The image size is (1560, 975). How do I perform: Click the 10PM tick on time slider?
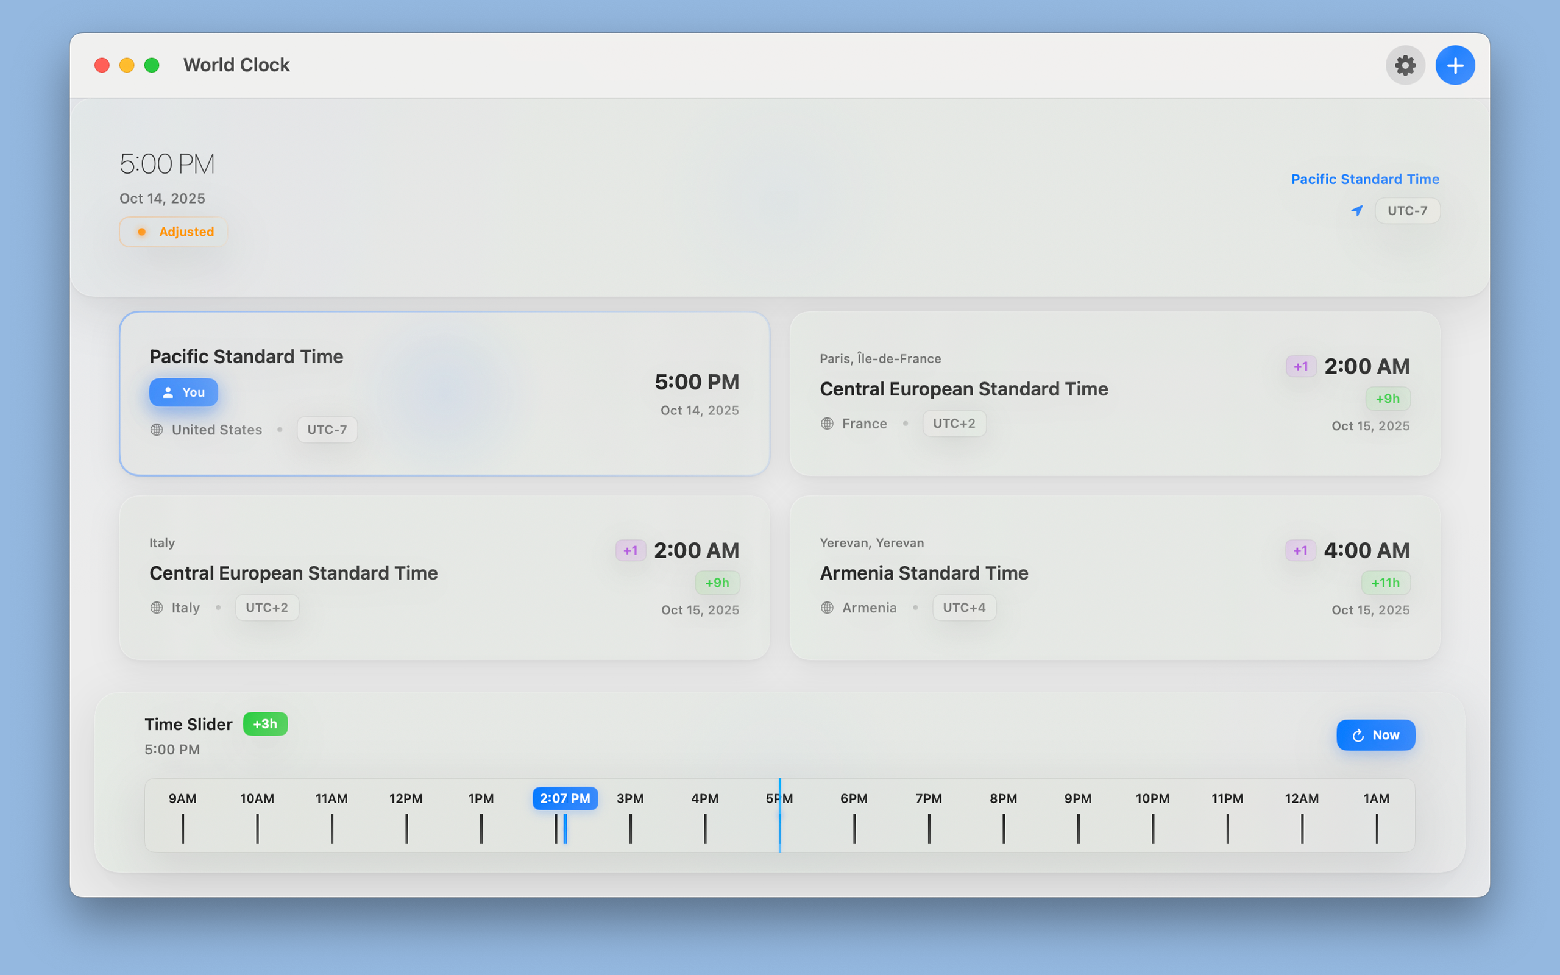1152,828
